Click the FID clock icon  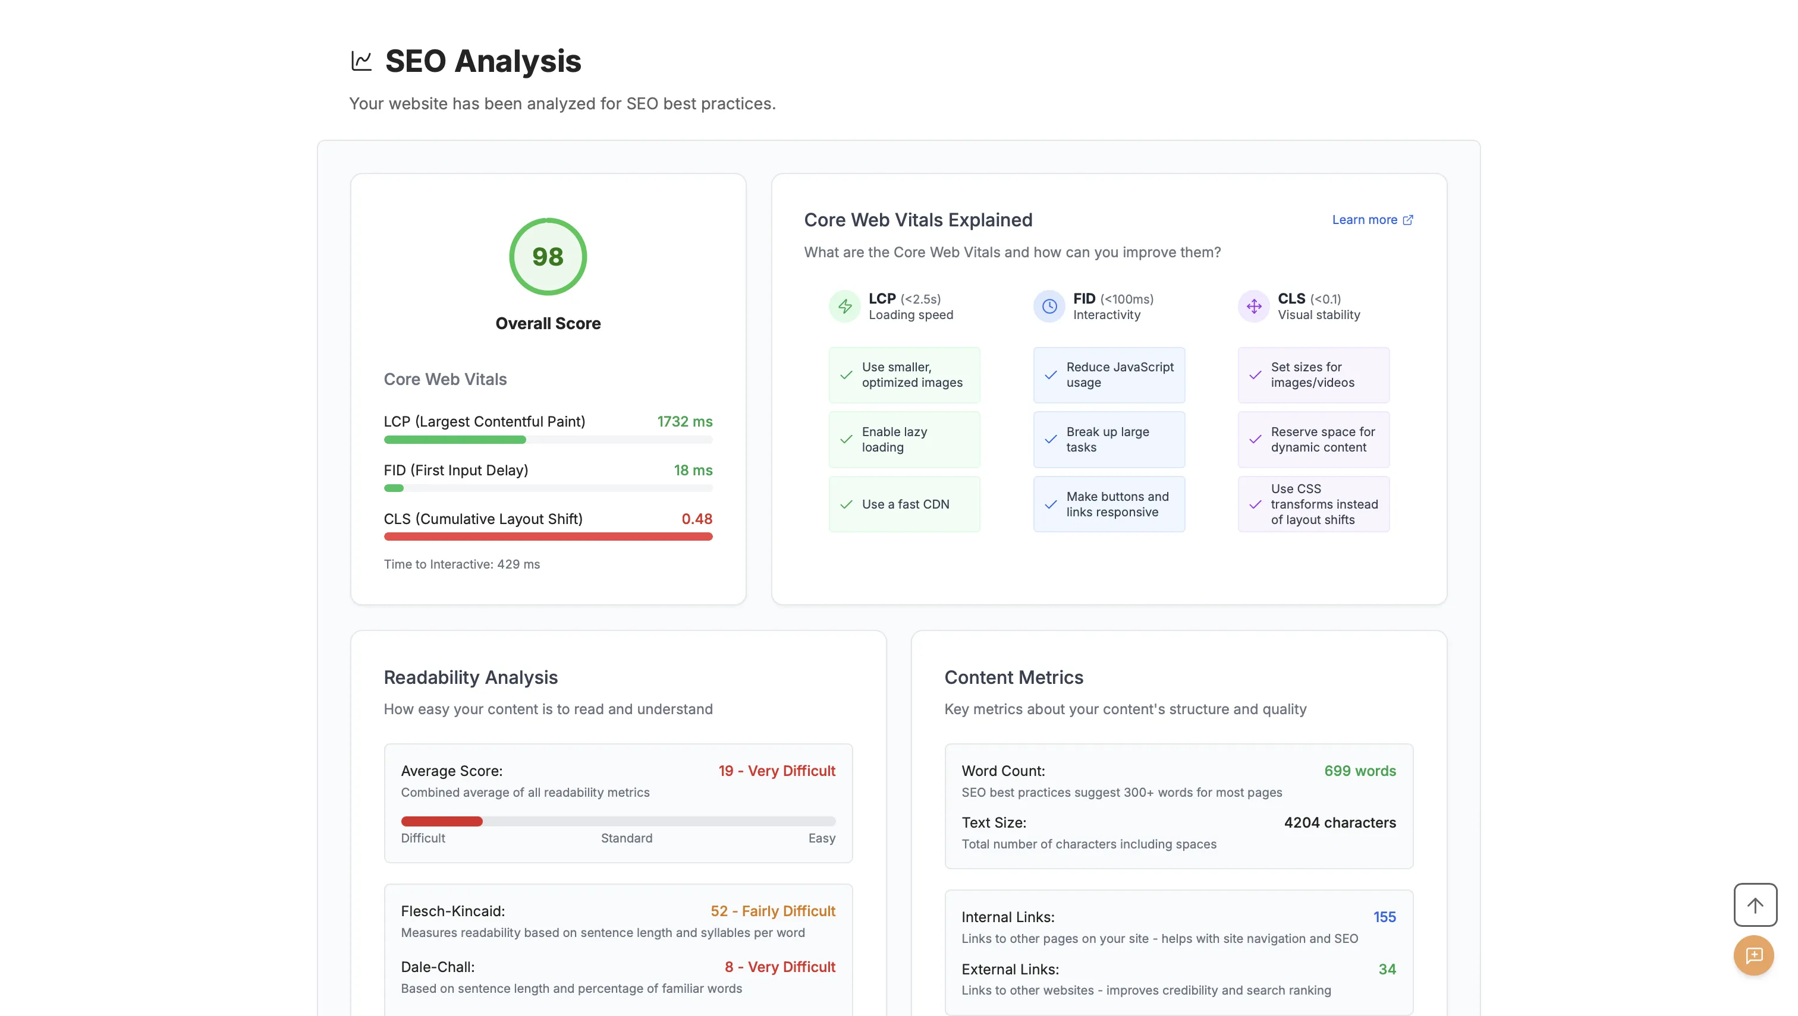tap(1049, 307)
